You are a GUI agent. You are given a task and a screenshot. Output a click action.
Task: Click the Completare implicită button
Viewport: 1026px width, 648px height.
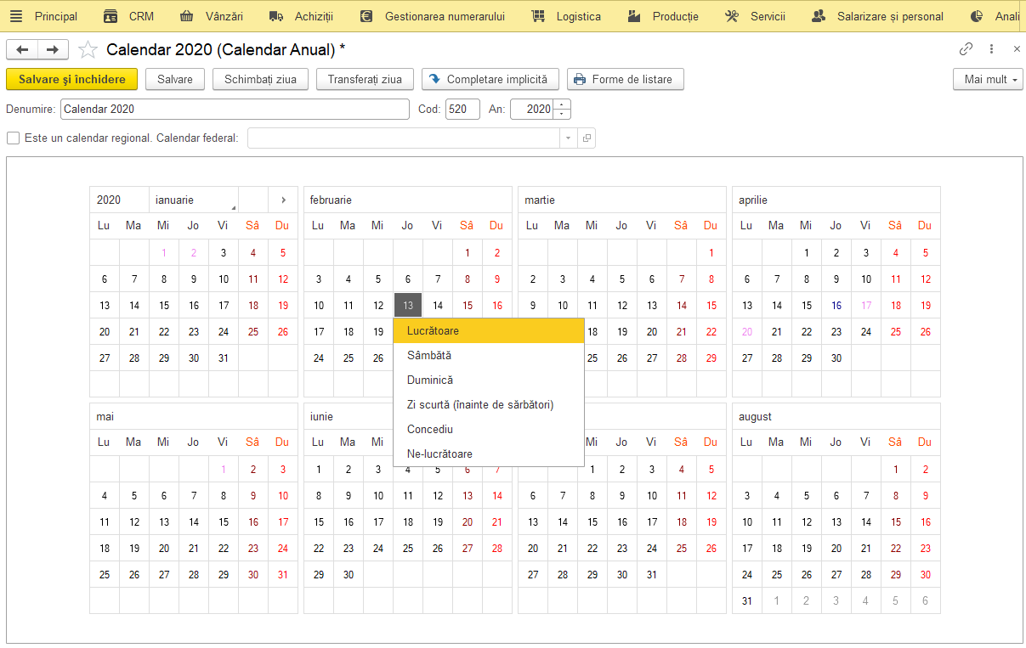pyautogui.click(x=490, y=79)
